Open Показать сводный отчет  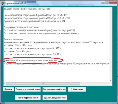(54, 89)
